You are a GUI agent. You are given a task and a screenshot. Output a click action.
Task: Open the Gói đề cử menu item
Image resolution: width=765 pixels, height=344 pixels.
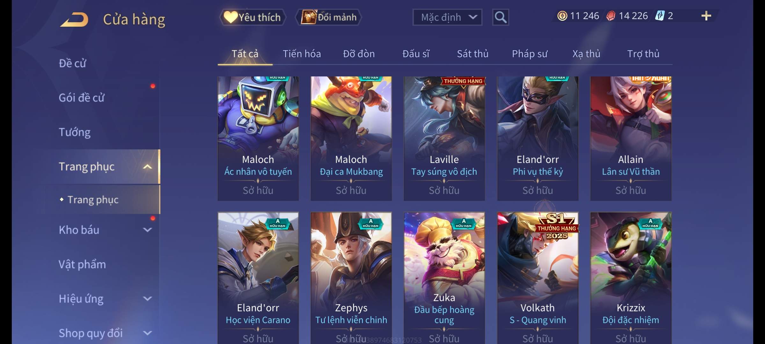coord(82,97)
